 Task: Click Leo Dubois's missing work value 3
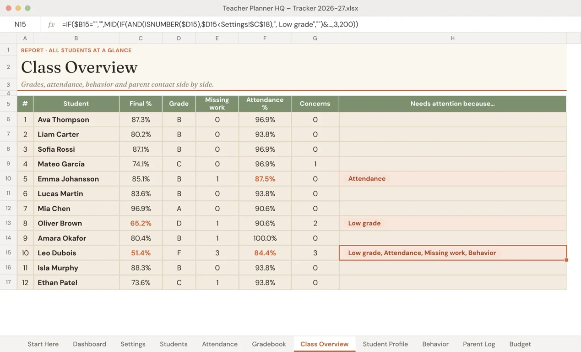[217, 253]
